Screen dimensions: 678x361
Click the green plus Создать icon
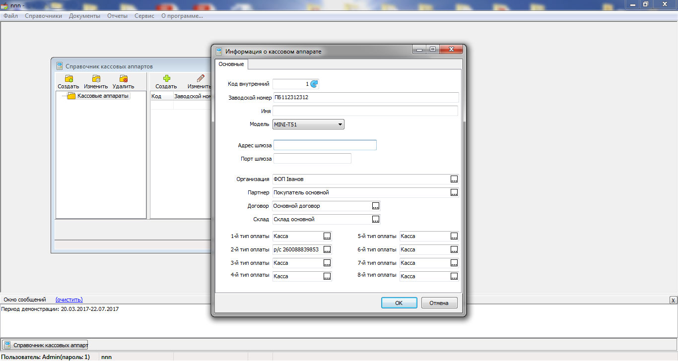167,78
